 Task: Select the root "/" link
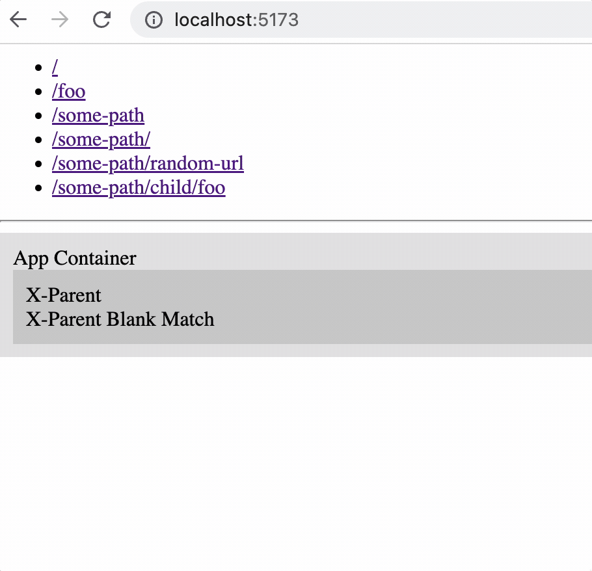tap(55, 66)
